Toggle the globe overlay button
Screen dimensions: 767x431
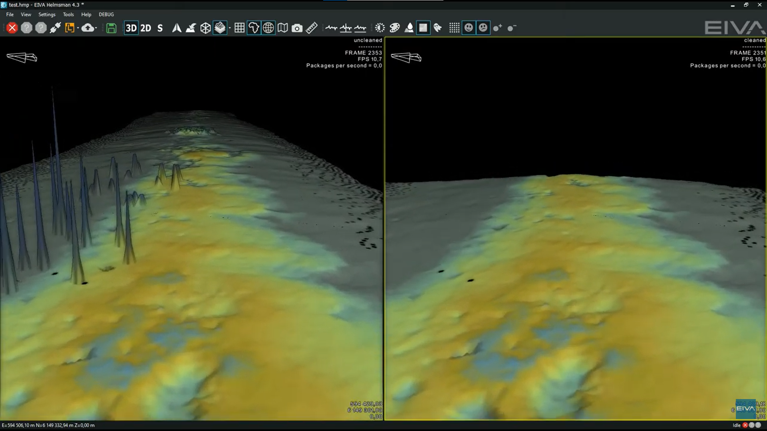click(268, 28)
